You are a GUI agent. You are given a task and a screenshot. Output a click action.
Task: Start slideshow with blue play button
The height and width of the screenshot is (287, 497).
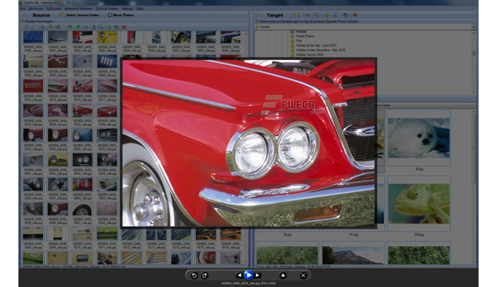pyautogui.click(x=248, y=275)
